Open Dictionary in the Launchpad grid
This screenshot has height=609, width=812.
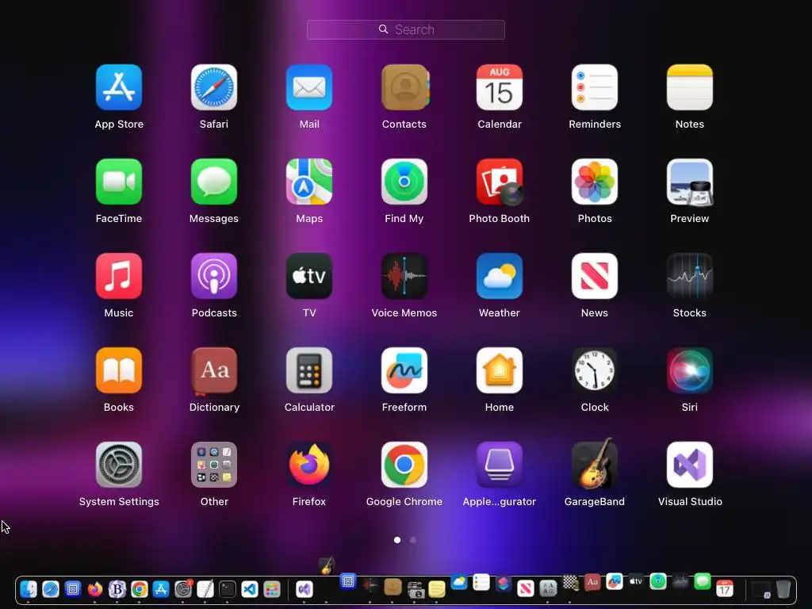[x=214, y=370]
